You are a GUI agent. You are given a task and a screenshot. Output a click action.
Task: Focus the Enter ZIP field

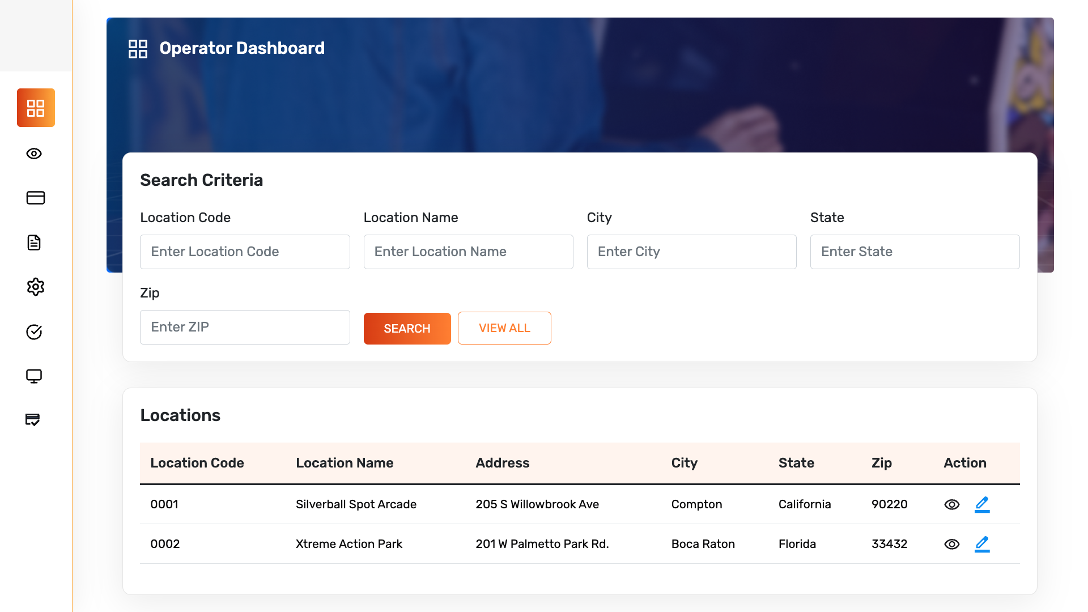[245, 327]
